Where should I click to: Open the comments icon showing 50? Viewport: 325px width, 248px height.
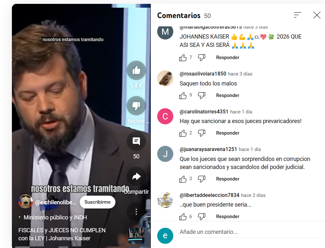pyautogui.click(x=136, y=141)
